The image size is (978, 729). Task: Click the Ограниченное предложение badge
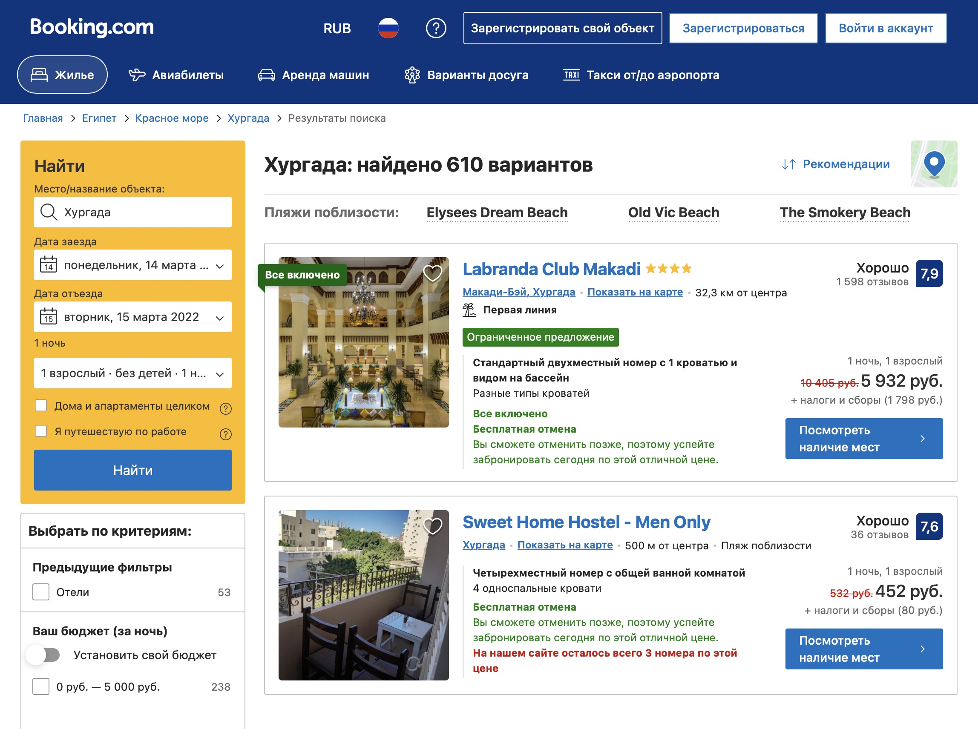point(540,337)
